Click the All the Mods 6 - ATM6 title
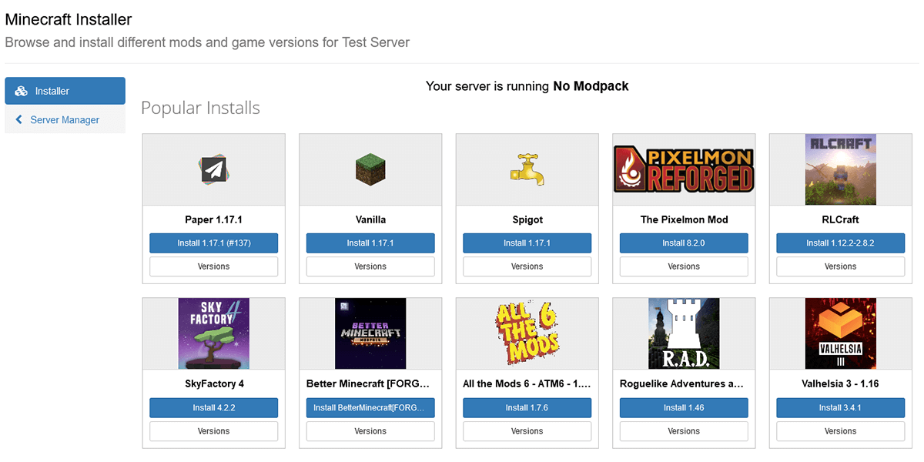924x462 pixels. pyautogui.click(x=527, y=383)
